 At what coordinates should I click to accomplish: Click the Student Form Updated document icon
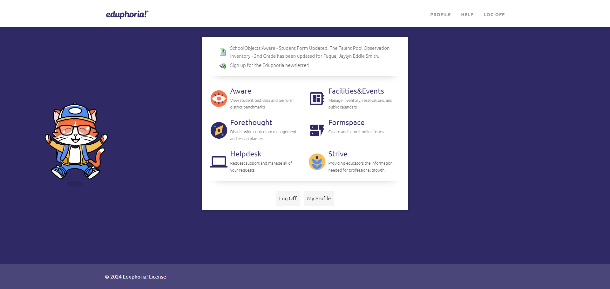pos(223,52)
